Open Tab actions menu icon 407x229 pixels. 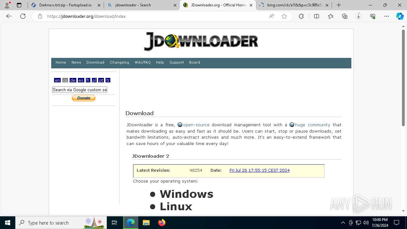tap(19, 5)
